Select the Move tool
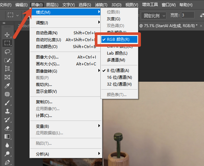Image resolution: width=204 pixels, height=166 pixels. point(7,35)
